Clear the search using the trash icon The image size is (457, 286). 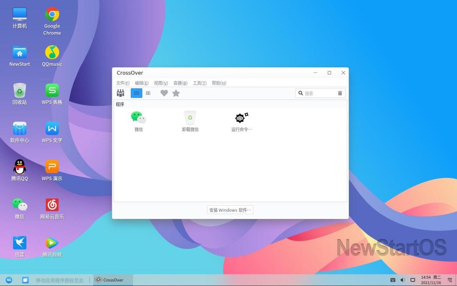coord(340,93)
